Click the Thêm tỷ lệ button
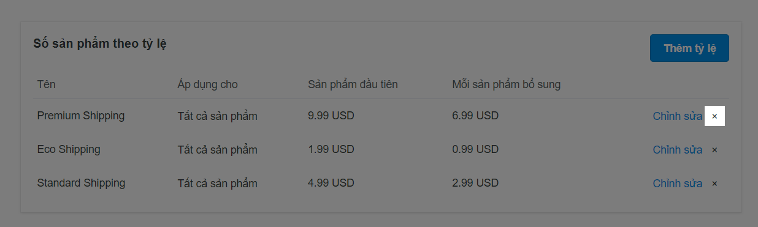This screenshot has width=758, height=227. point(689,48)
